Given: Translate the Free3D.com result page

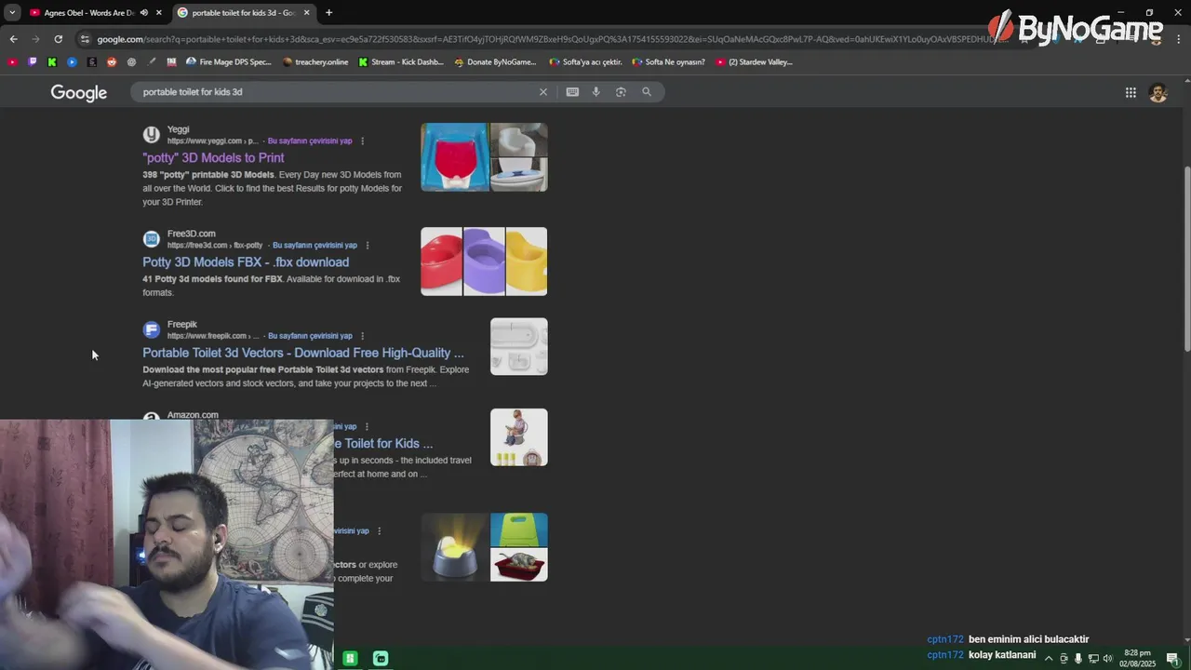Looking at the screenshot, I should click(314, 246).
